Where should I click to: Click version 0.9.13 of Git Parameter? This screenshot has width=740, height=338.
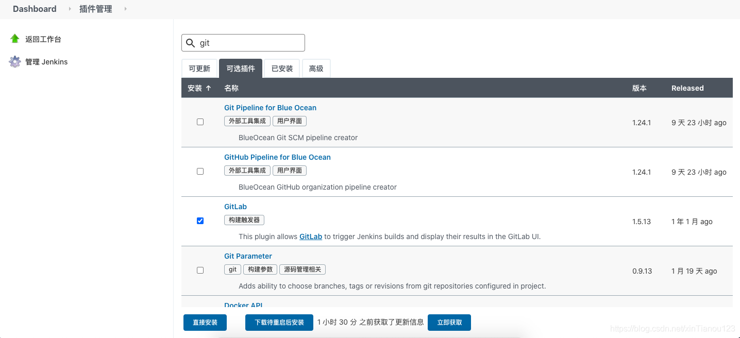click(x=642, y=271)
